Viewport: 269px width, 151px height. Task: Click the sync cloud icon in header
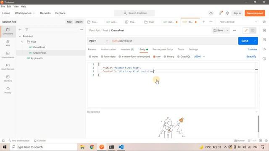click(x=211, y=13)
